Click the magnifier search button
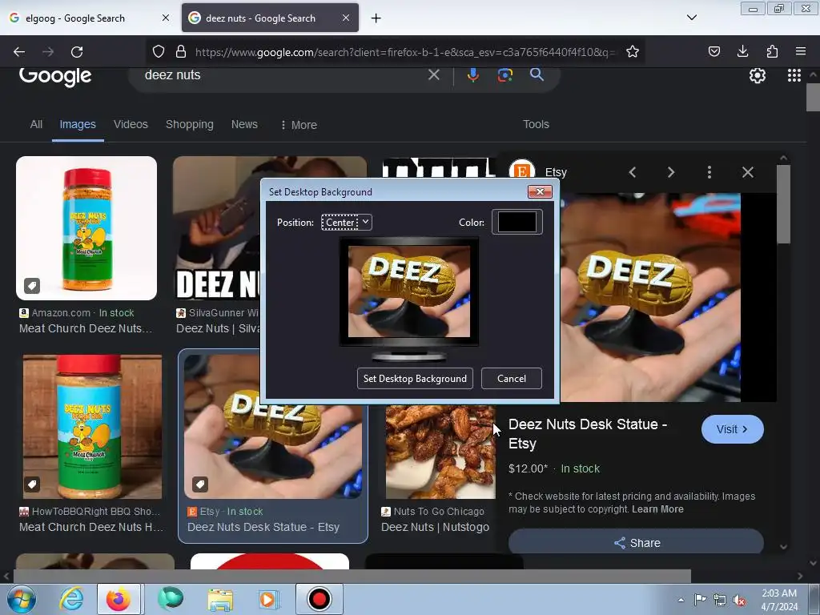The height and width of the screenshot is (615, 820). click(537, 74)
